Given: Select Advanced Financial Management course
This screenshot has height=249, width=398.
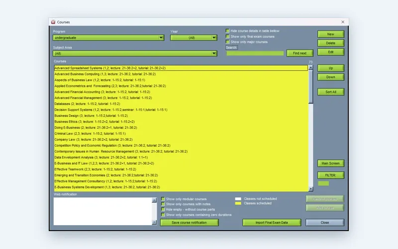Looking at the screenshot, I should (181, 98).
